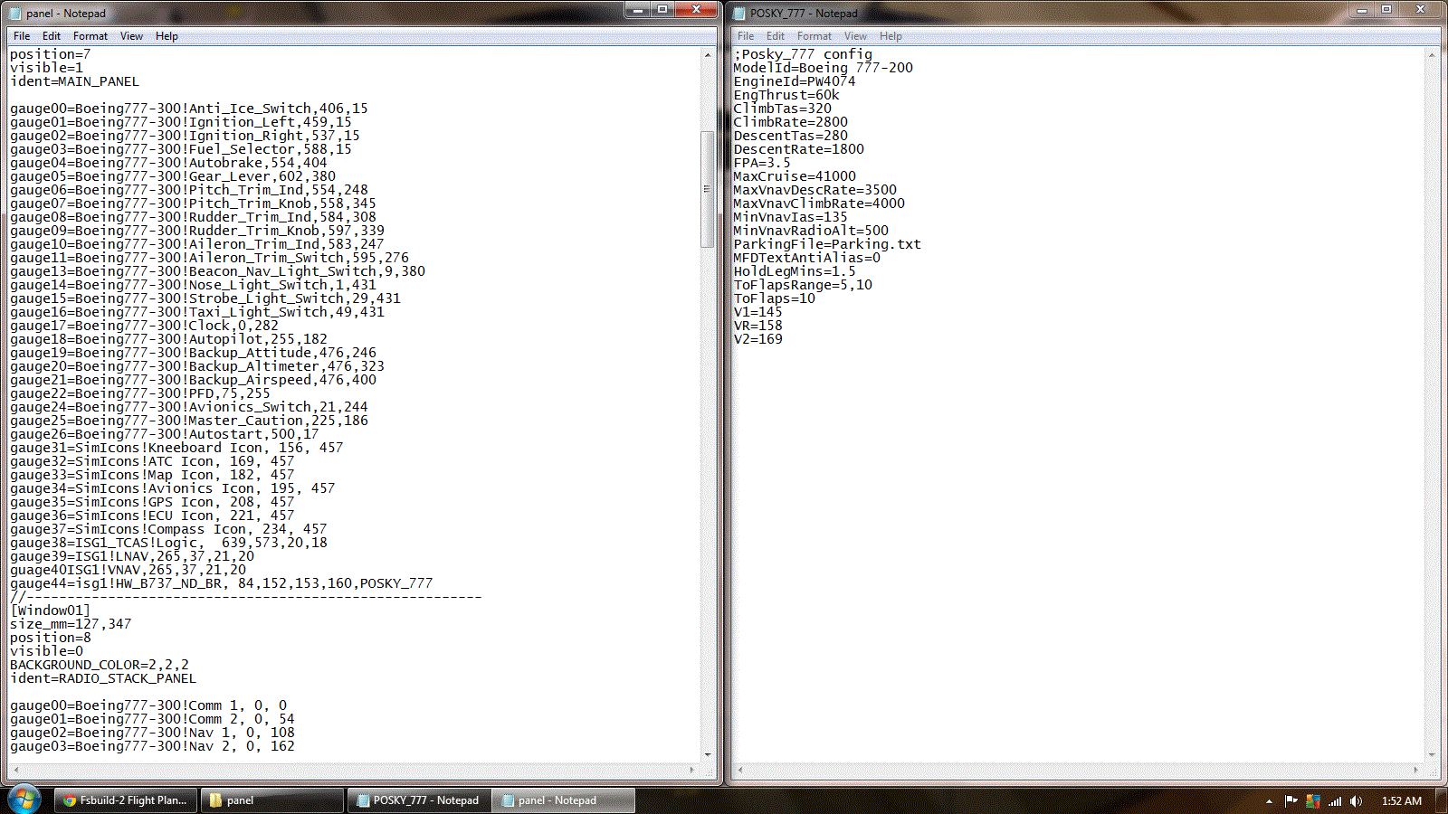Close the panel Notepad window
Screen dimensions: 1448x814
[696, 9]
